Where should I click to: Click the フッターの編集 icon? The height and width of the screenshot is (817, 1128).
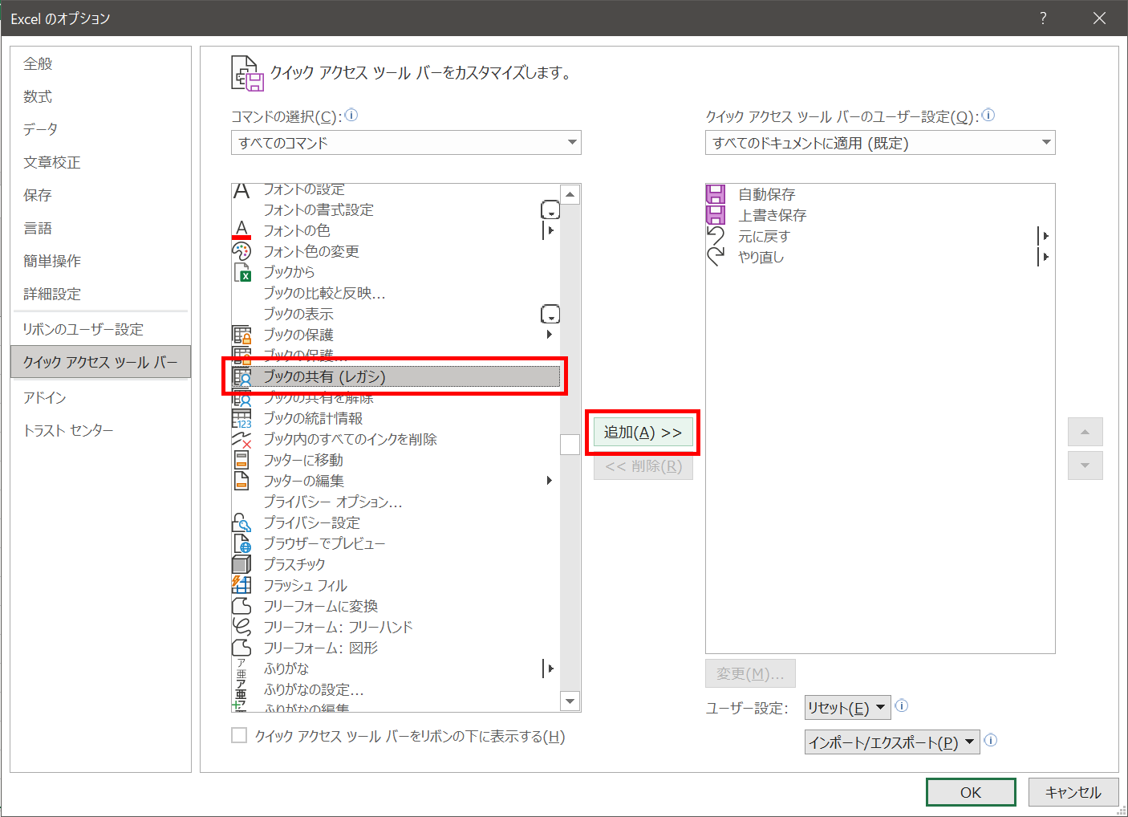(x=241, y=481)
